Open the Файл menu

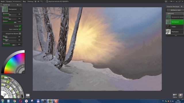point(3,1)
